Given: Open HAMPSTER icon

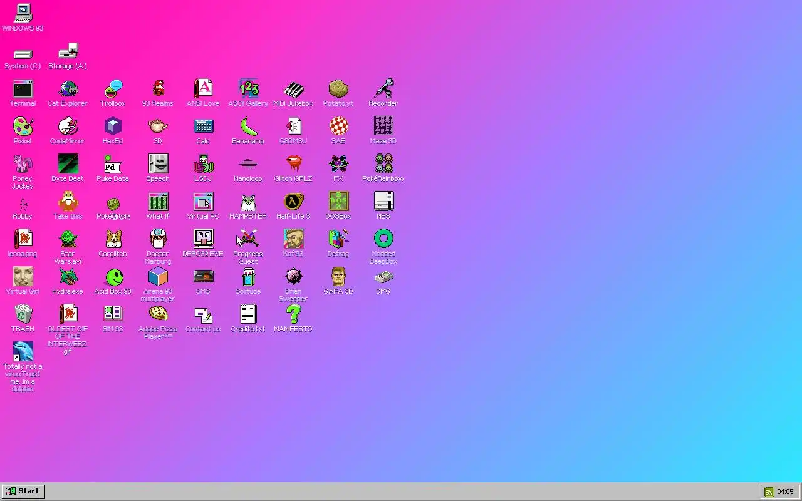Looking at the screenshot, I should click(x=248, y=202).
